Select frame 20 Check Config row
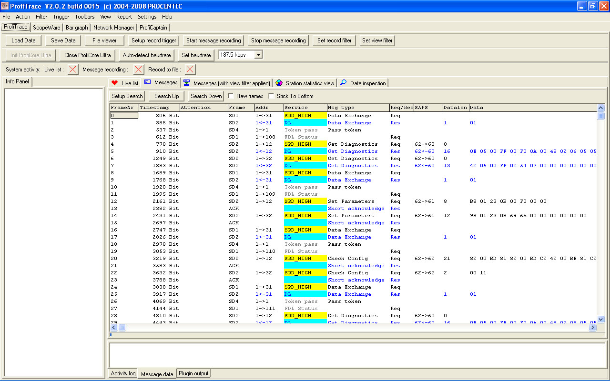 [353, 259]
